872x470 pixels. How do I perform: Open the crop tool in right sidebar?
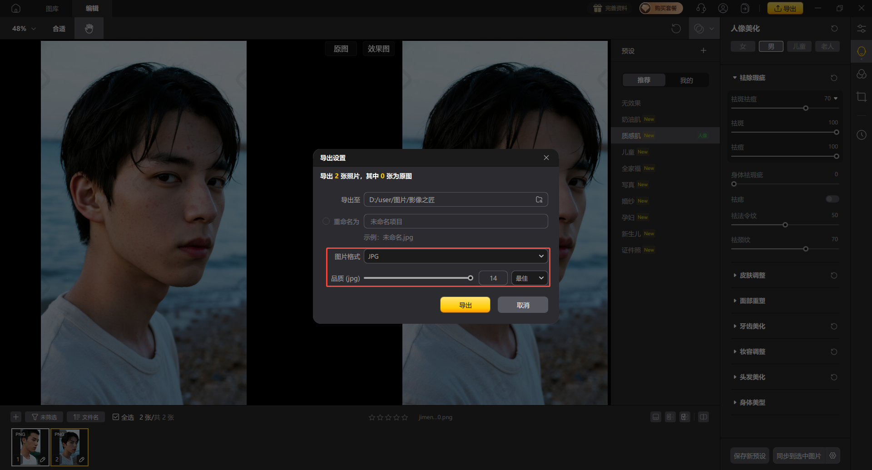point(861,97)
